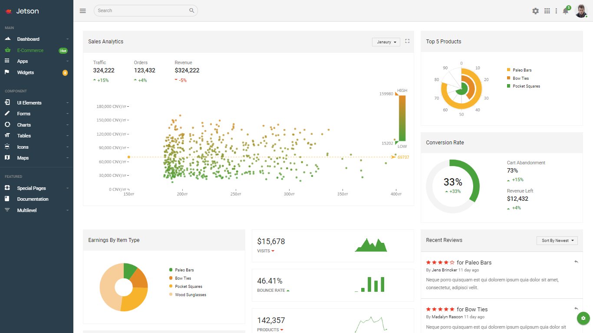593x333 pixels.
Task: Click the HIGH handle of the color range slider
Action: (x=397, y=93)
